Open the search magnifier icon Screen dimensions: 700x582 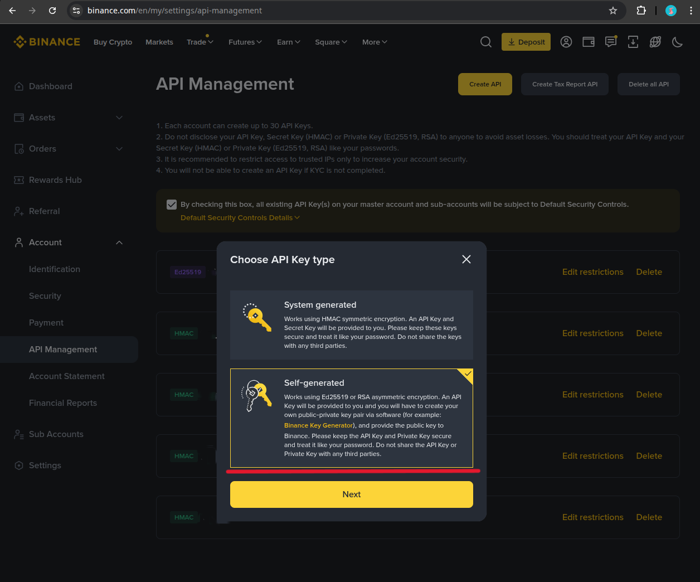tap(486, 42)
